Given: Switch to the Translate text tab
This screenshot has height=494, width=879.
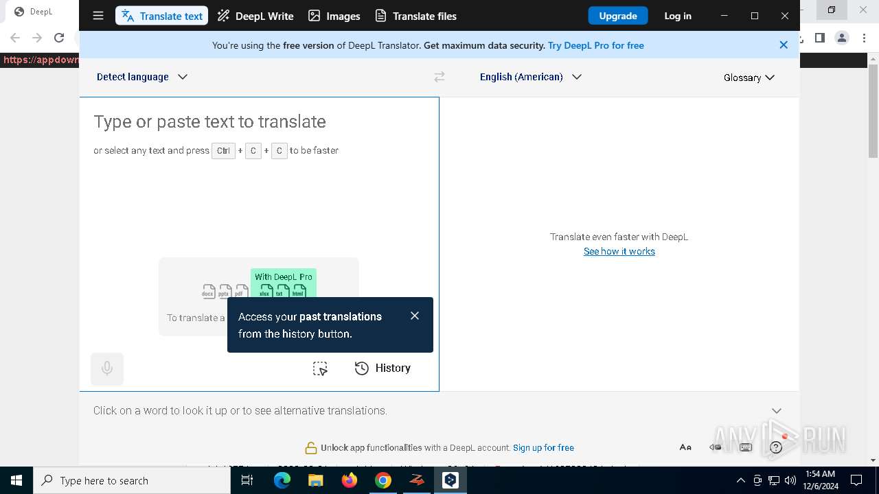Looking at the screenshot, I should pyautogui.click(x=161, y=16).
